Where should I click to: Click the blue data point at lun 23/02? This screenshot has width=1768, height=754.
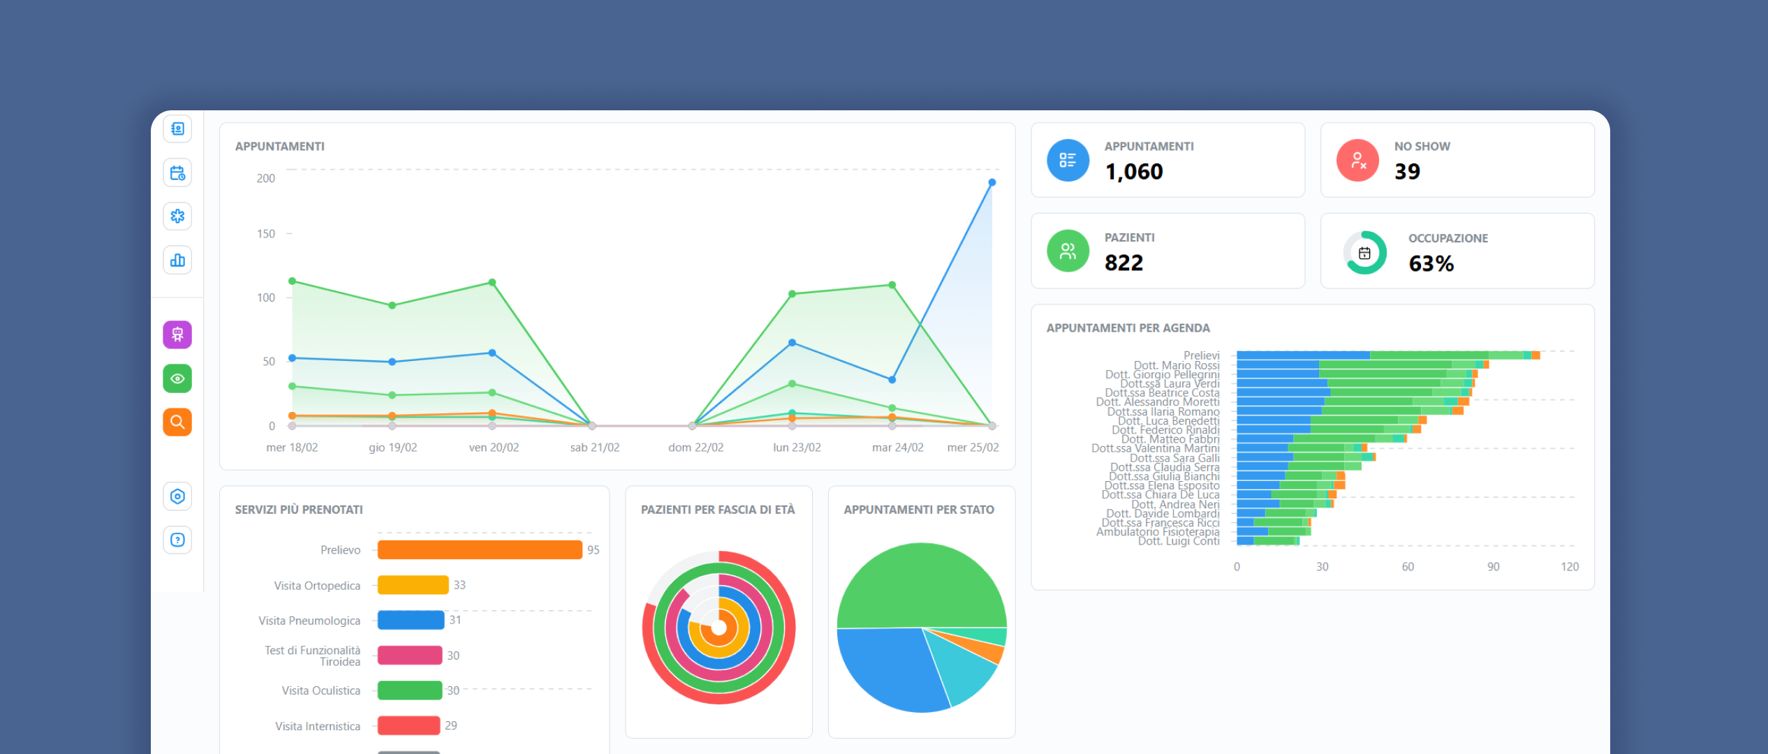(792, 343)
